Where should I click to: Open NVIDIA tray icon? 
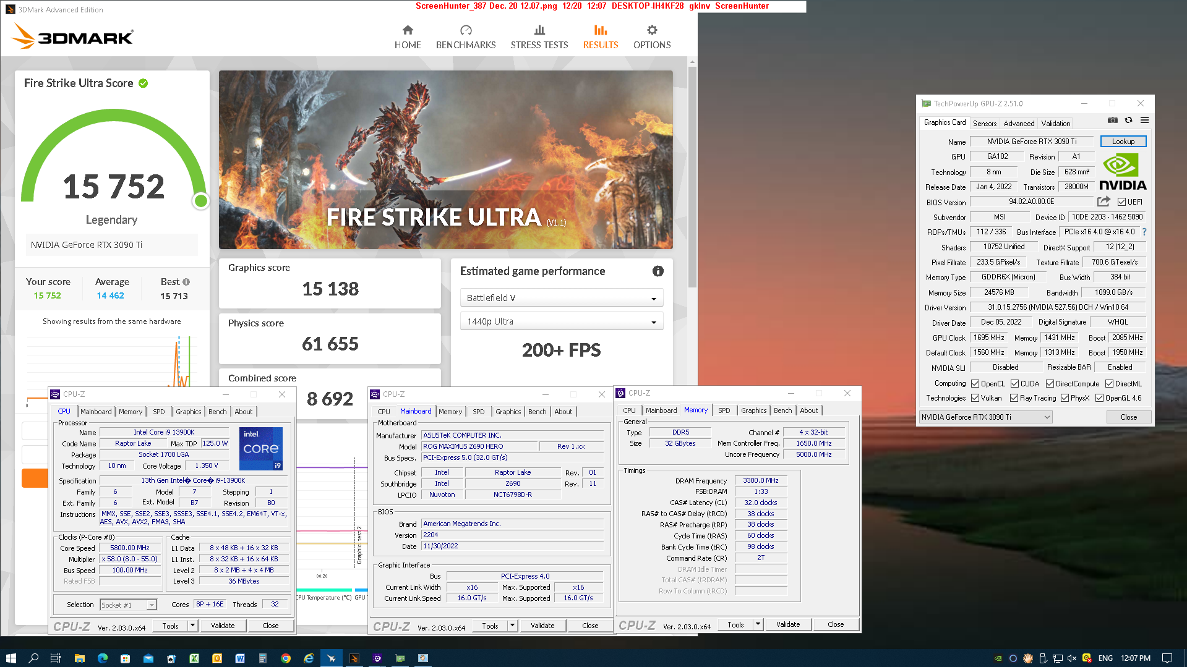(998, 658)
